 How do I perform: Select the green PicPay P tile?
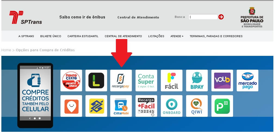(x=222, y=106)
